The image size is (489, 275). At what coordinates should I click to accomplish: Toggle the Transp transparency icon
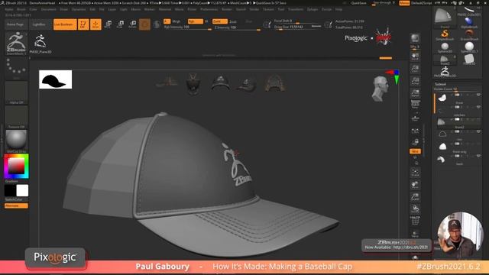(x=415, y=233)
